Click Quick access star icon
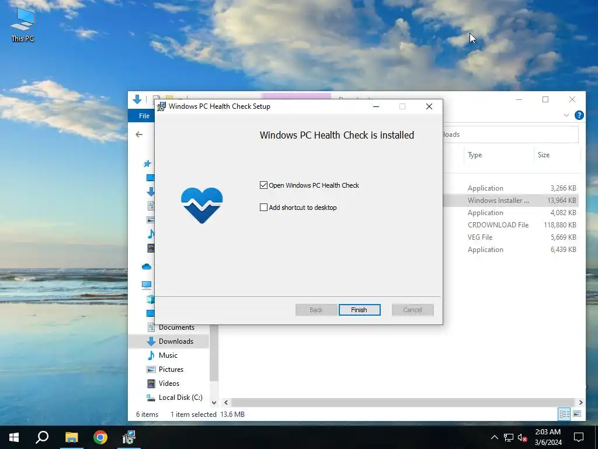The height and width of the screenshot is (449, 598). [x=147, y=164]
